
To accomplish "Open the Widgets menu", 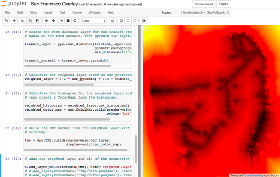I will 95,13.
